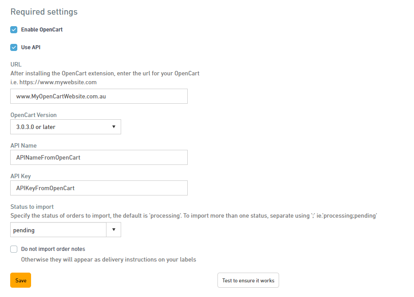Click the 'Use API' label text
This screenshot has height=297, width=414.
pos(31,47)
